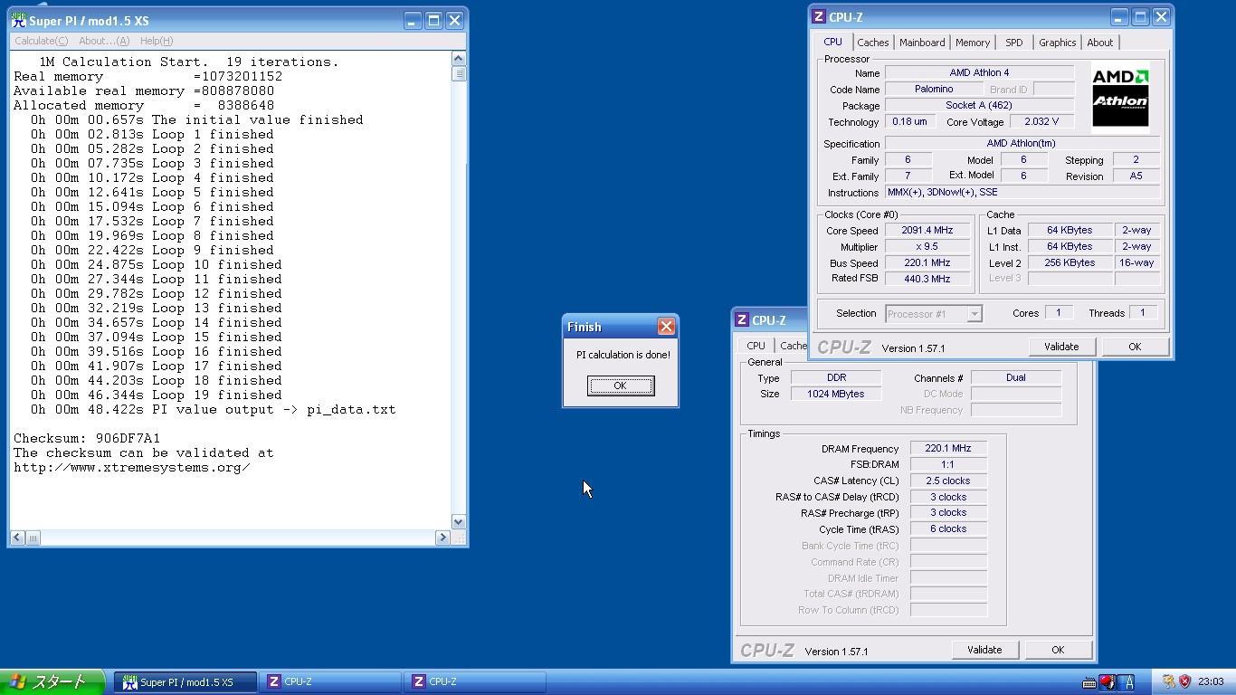Open the About...(A) menu in Super PI
The width and height of the screenshot is (1236, 695).
[x=104, y=41]
